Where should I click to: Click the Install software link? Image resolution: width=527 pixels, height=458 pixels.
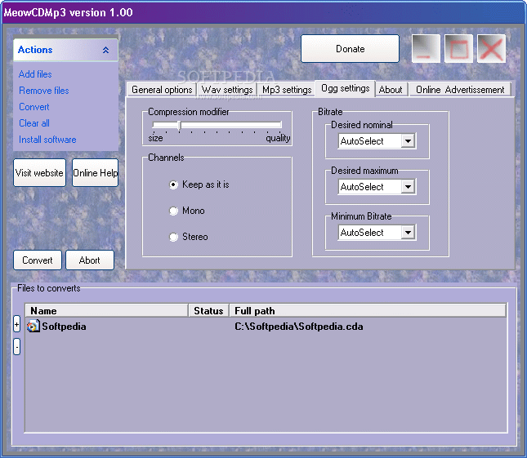pos(47,140)
